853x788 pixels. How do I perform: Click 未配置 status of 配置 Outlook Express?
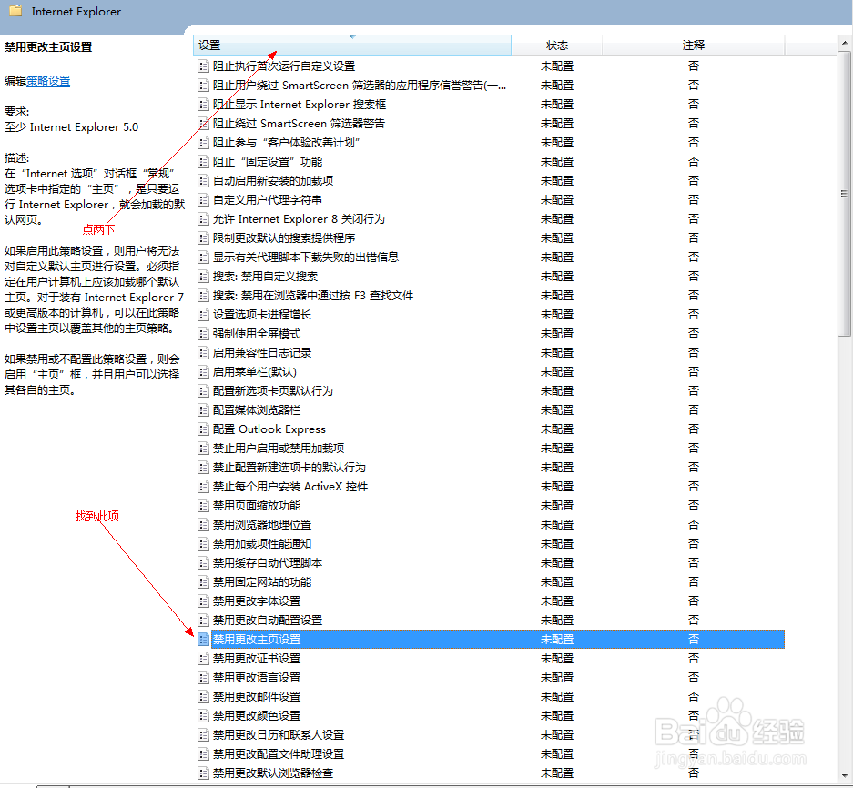556,429
